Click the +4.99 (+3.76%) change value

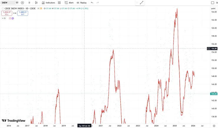pos(82,9)
